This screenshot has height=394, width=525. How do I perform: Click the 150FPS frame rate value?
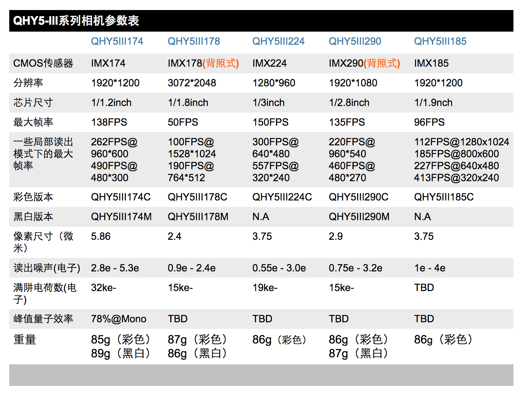270,122
